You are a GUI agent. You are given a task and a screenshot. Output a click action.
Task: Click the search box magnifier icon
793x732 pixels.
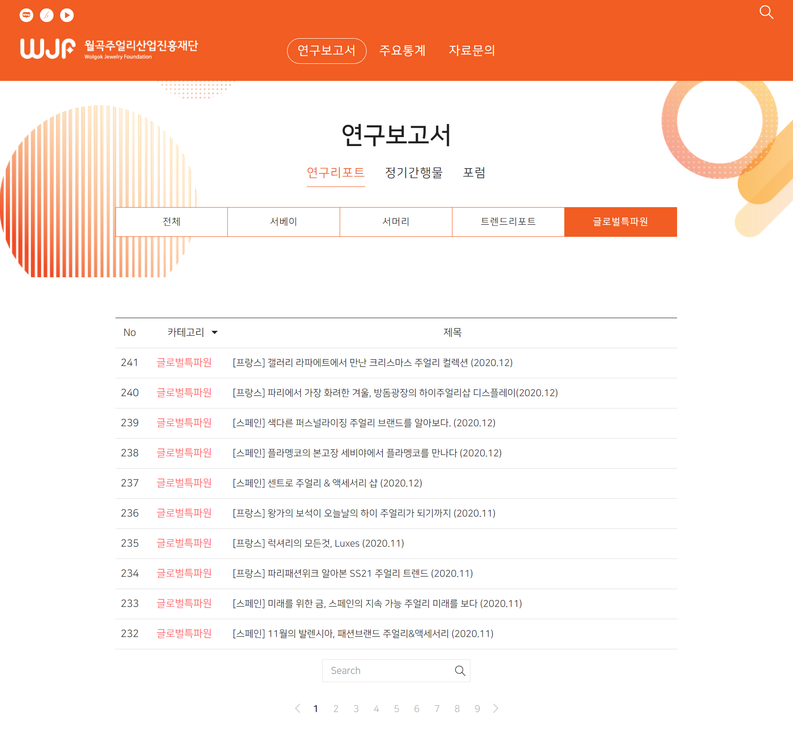point(460,670)
